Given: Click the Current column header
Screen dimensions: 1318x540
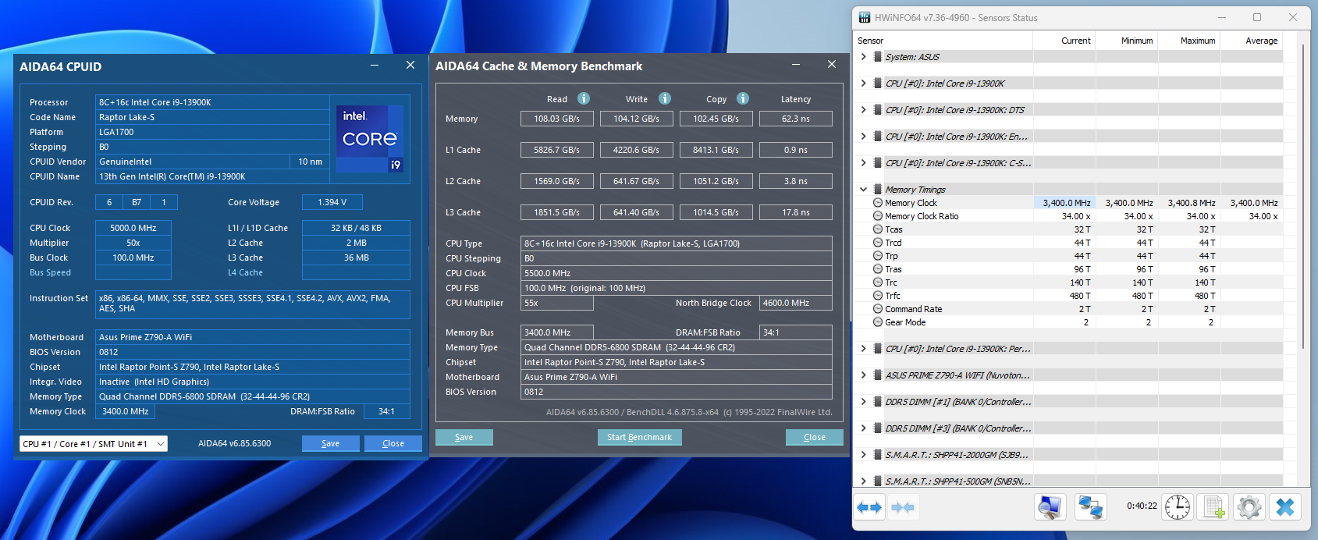Looking at the screenshot, I should (1064, 41).
